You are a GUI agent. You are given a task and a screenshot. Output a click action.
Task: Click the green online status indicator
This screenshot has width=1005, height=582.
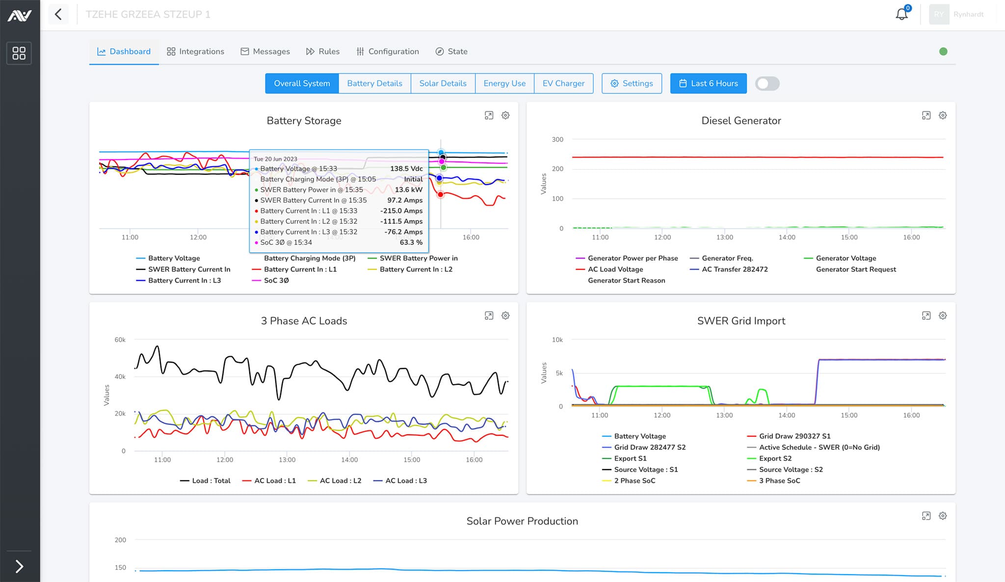[943, 52]
